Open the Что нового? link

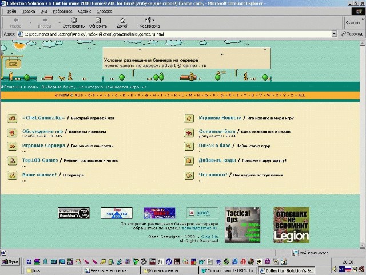213,175
